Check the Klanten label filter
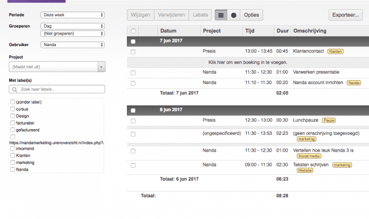 (13, 156)
